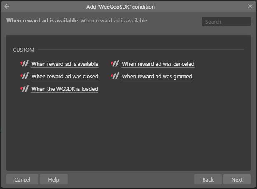The width and height of the screenshot is (257, 189).
Task: Focus the Search input field
Action: click(226, 22)
